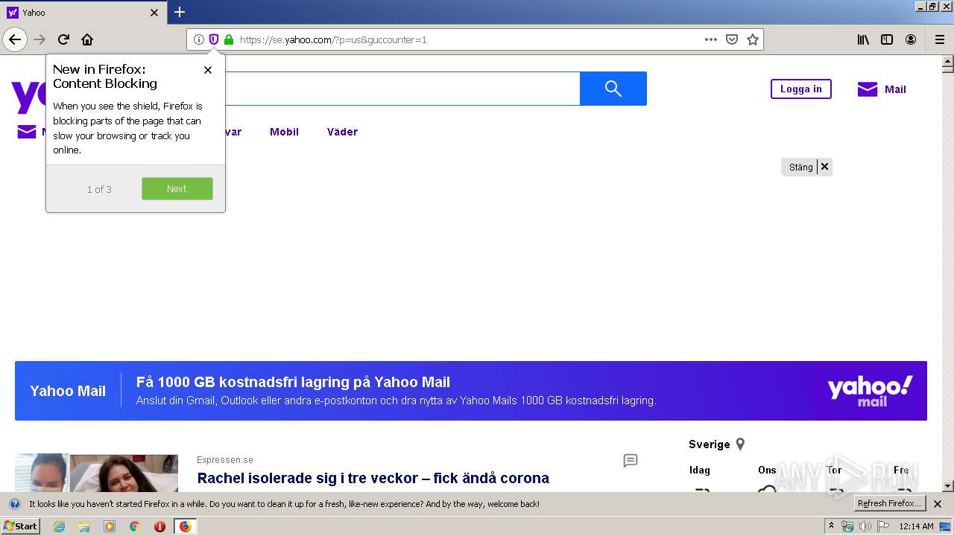Show site information icon in address bar

pos(199,39)
